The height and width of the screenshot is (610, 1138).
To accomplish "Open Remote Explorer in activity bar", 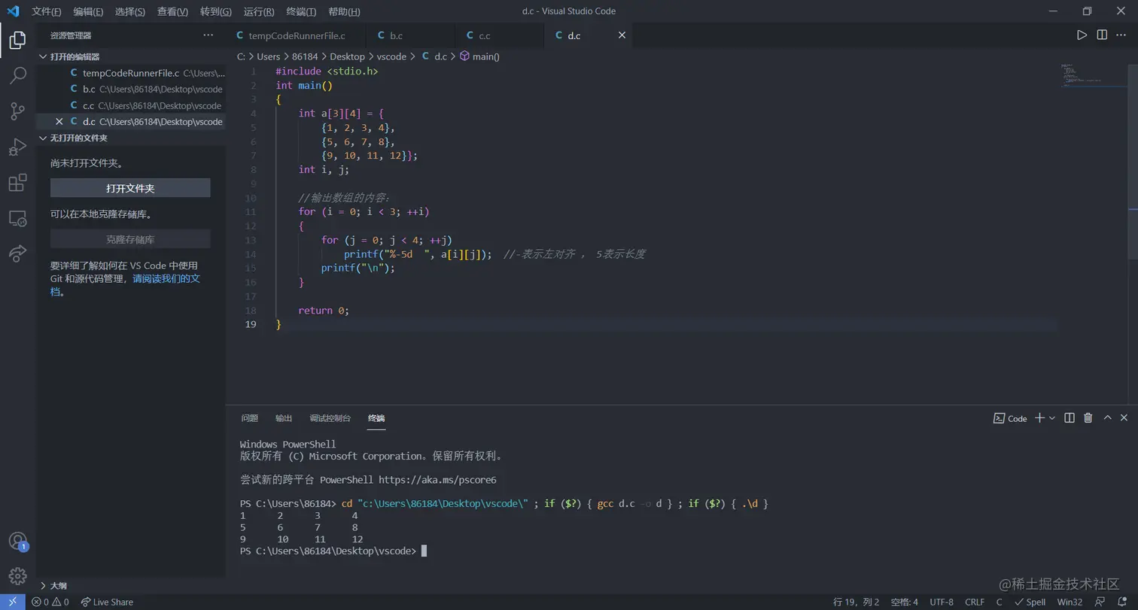I will point(17,218).
